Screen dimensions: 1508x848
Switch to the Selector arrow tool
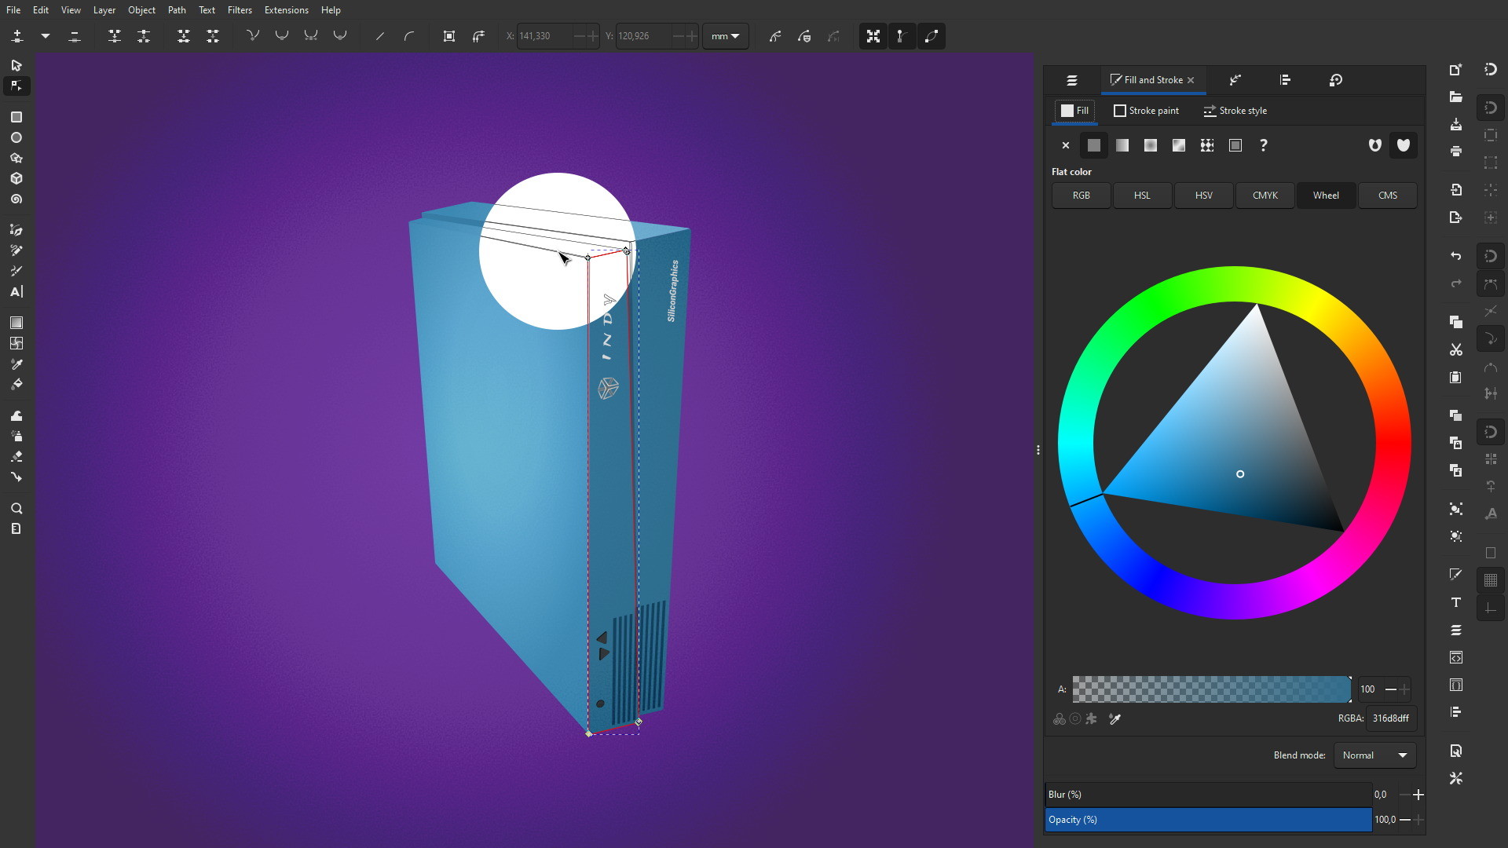(16, 65)
